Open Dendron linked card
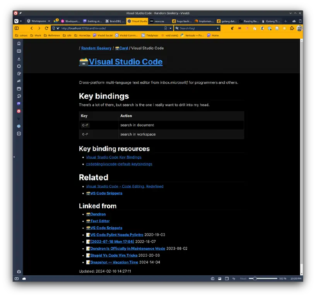This screenshot has height=297, width=316. pyautogui.click(x=96, y=214)
